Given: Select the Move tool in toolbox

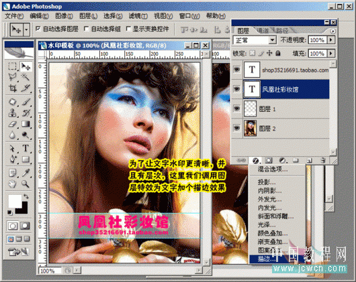Looking at the screenshot, I should click(x=26, y=66).
